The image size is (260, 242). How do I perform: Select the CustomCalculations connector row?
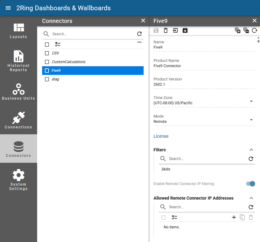coord(93,62)
